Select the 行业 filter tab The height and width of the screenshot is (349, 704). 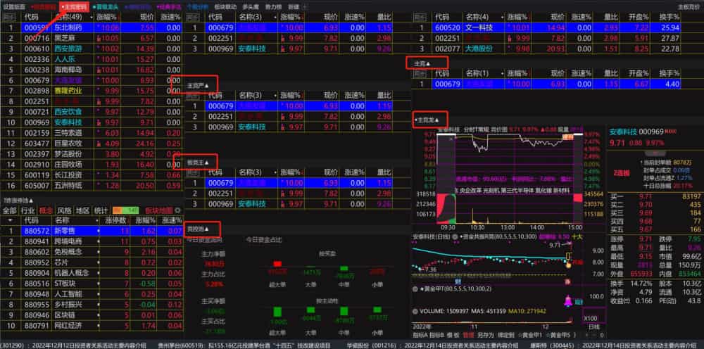(x=28, y=210)
